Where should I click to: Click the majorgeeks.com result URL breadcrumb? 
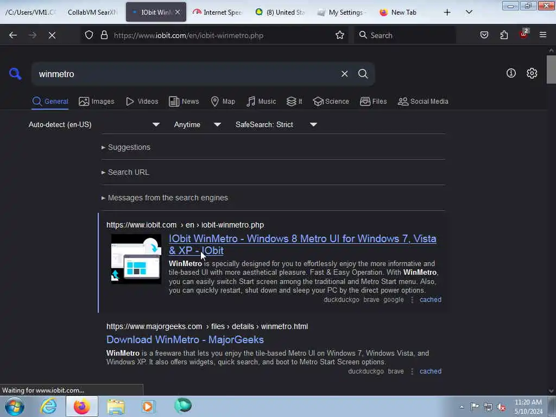coord(207,326)
